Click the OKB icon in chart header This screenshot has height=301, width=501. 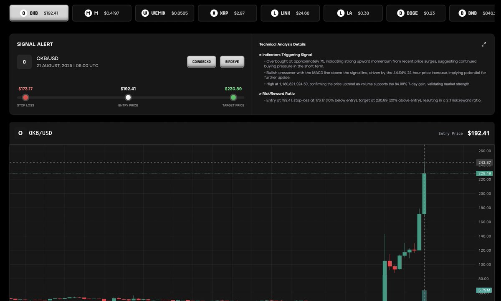(20, 133)
